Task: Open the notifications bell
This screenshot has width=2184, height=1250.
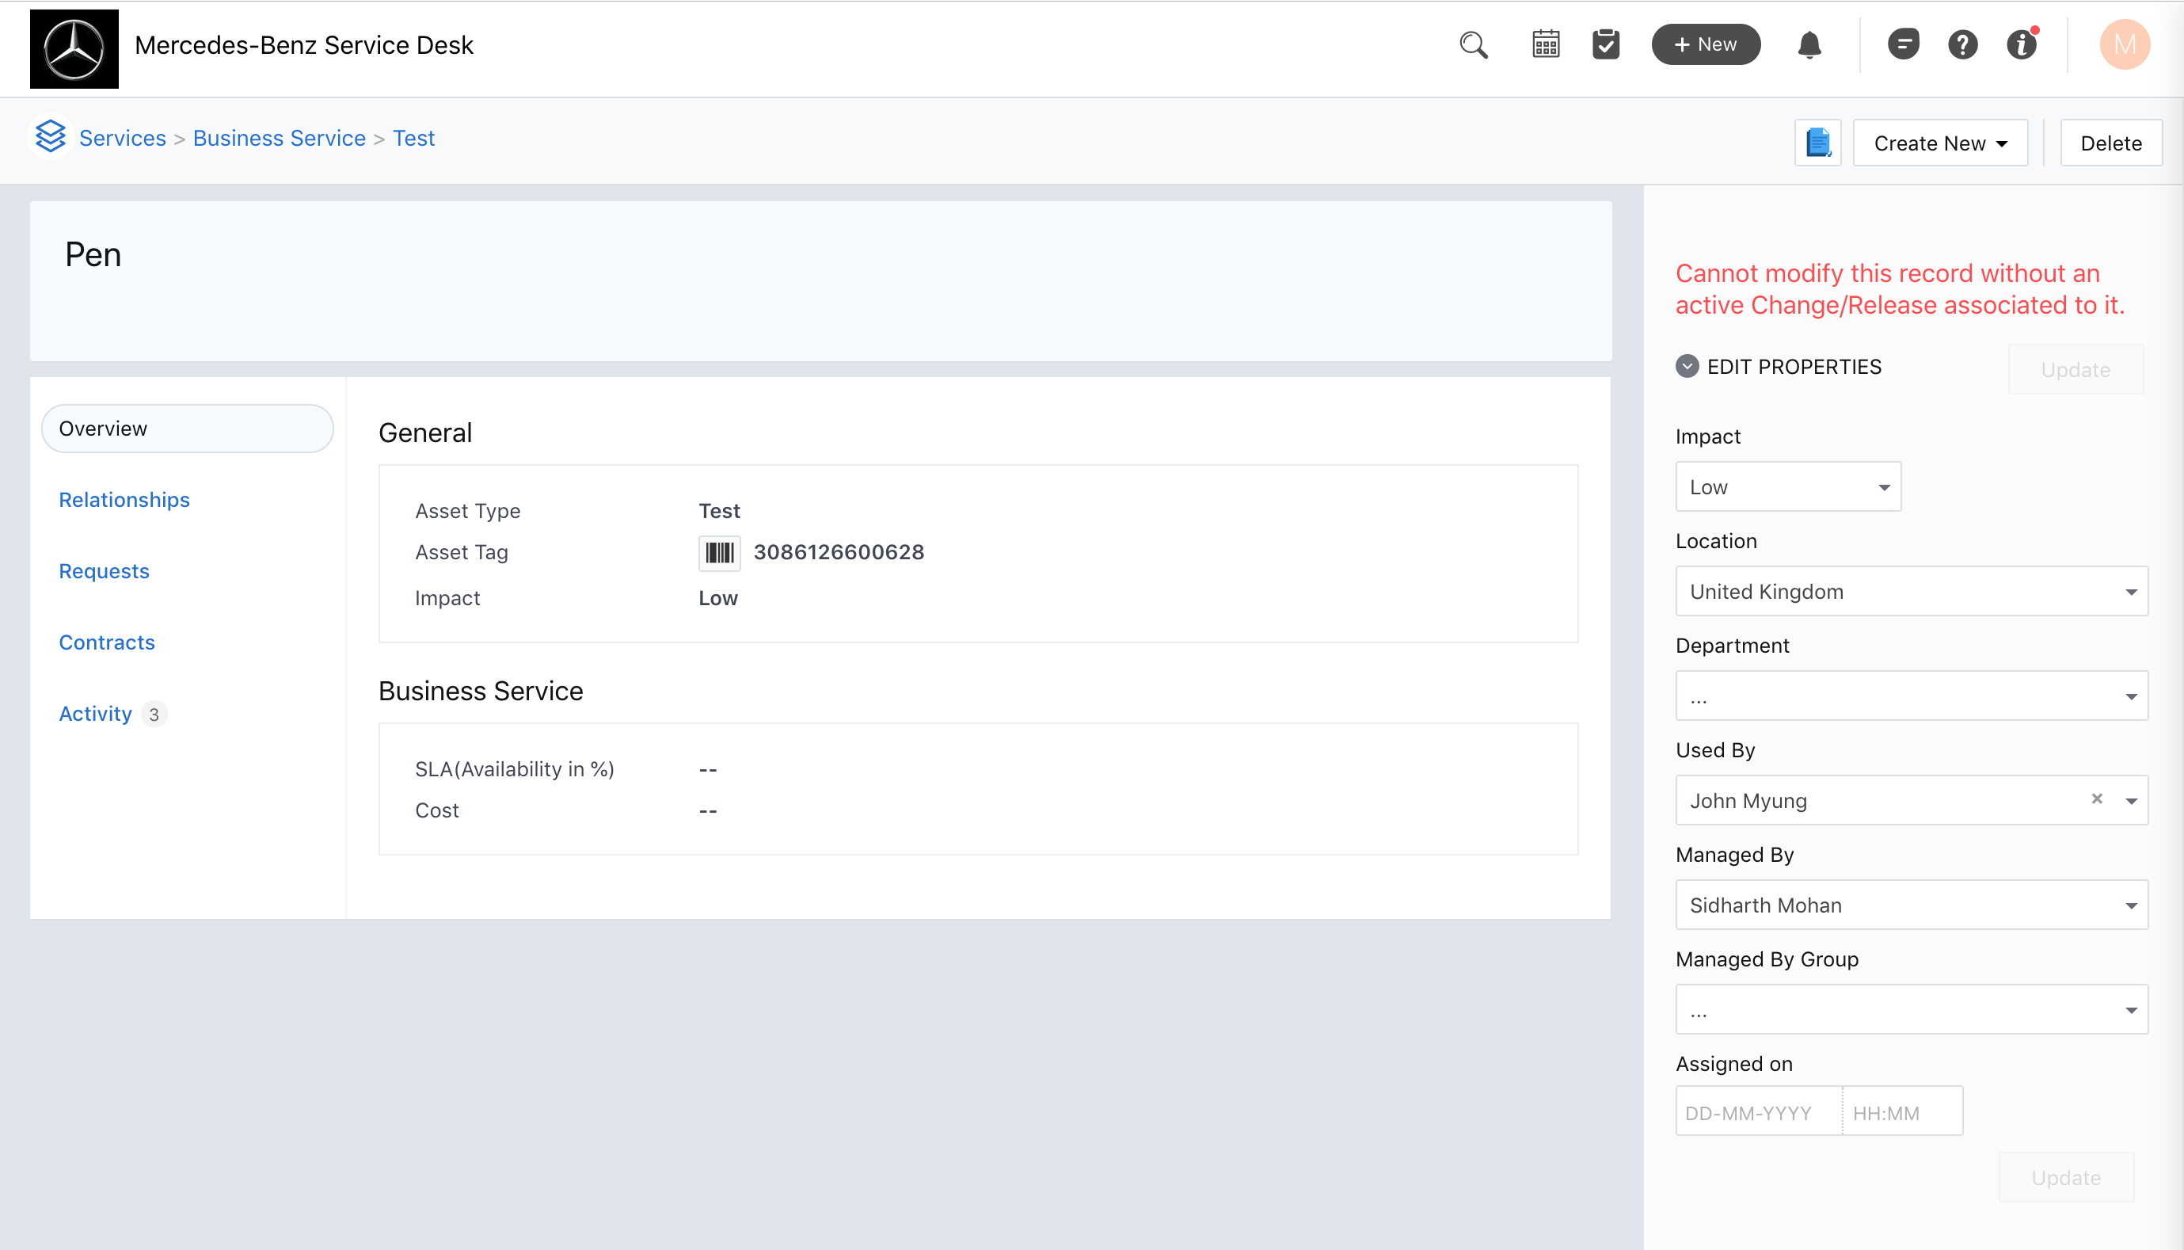Action: 1809,44
